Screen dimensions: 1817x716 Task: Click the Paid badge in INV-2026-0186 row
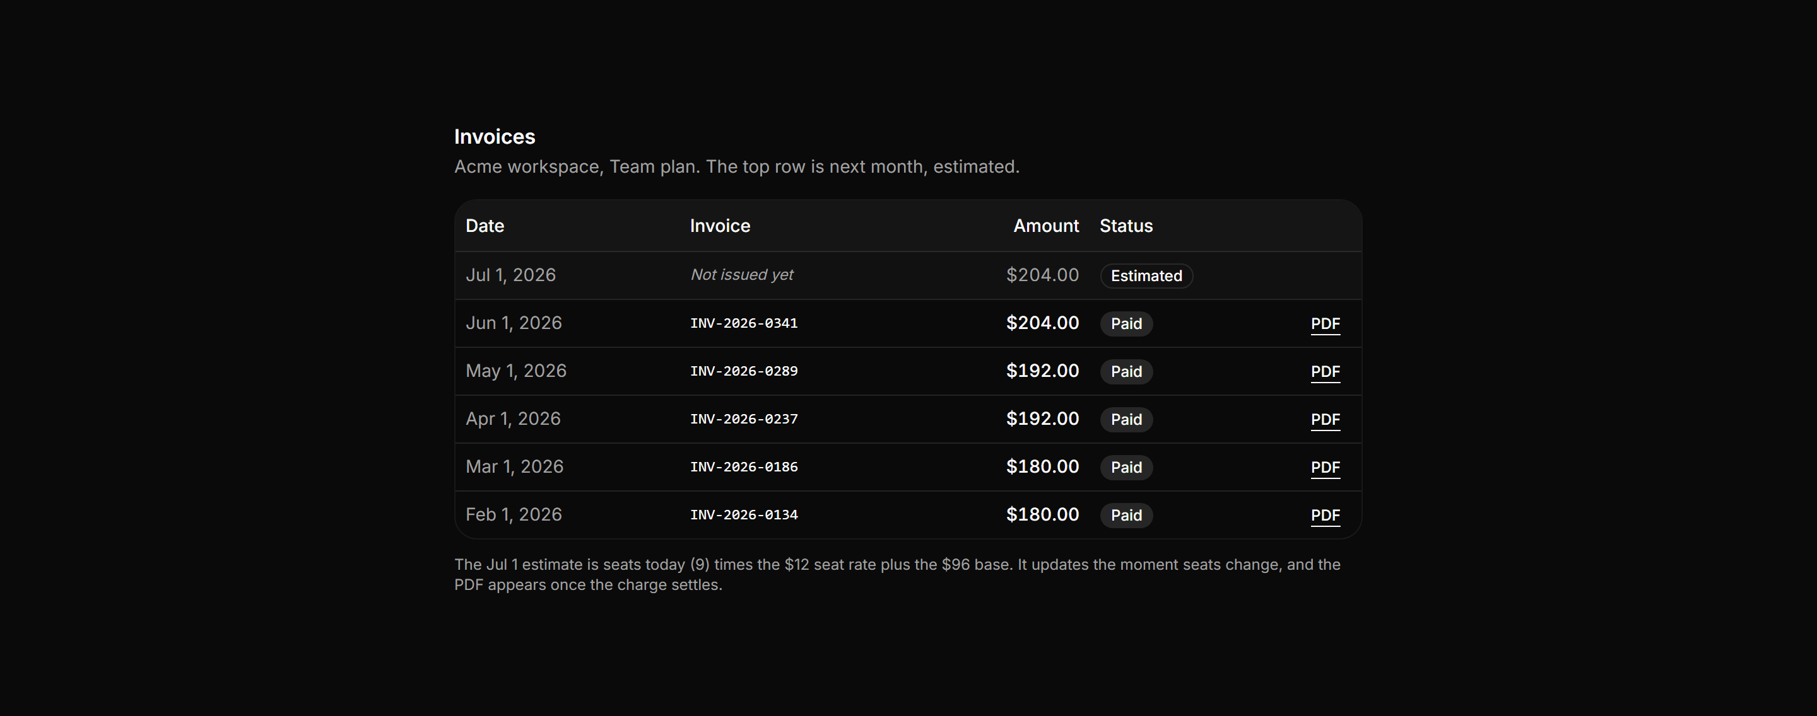point(1126,467)
